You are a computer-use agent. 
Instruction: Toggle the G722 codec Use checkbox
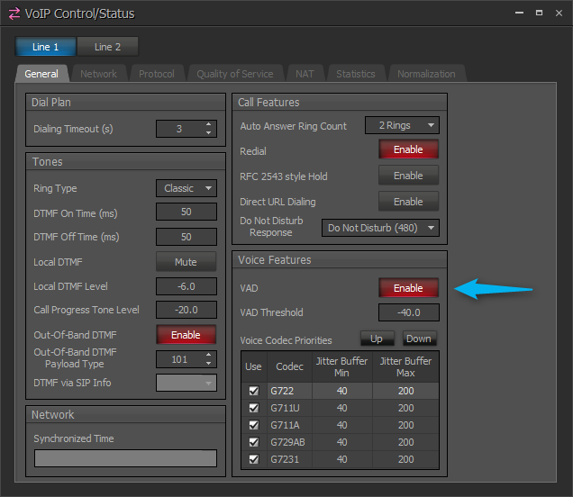(x=253, y=391)
